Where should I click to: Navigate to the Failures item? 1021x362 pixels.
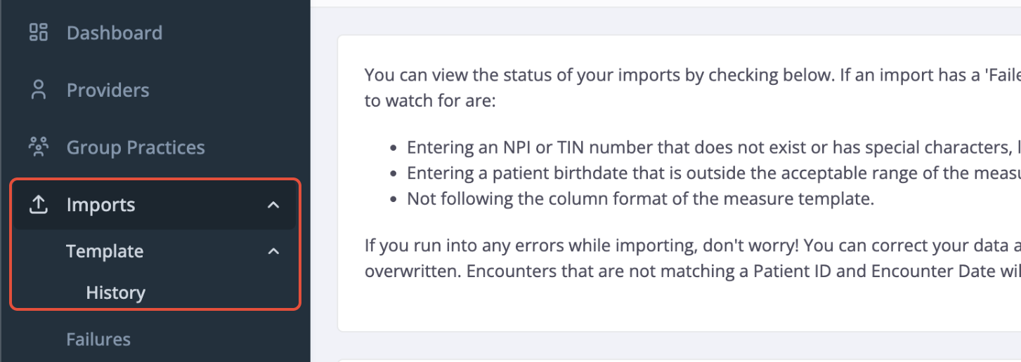pos(98,340)
